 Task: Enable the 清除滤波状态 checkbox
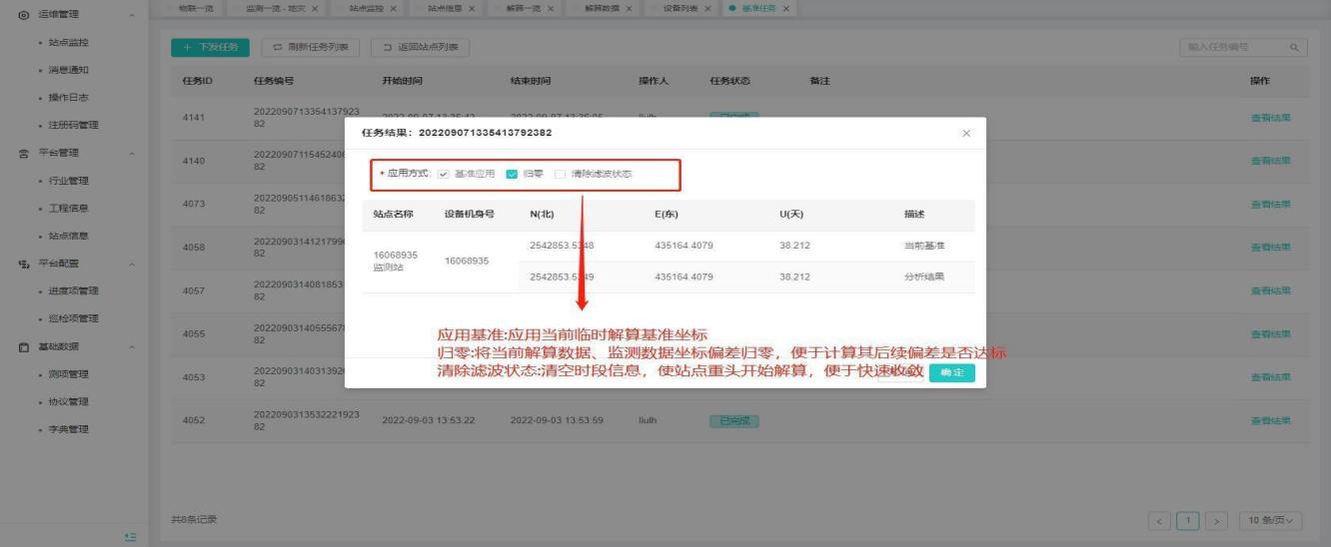560,174
